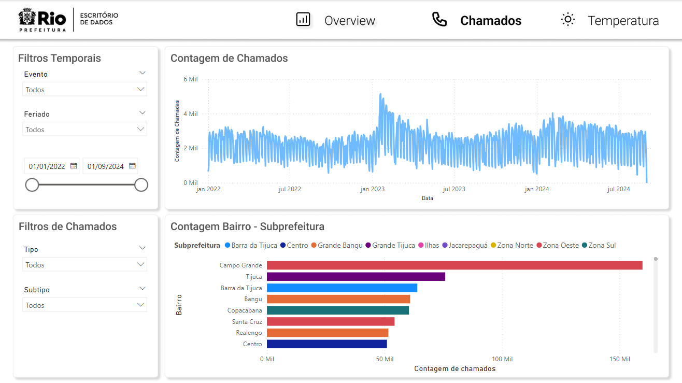Click the left date range slider handle
Viewport: 682px width, 383px height.
tap(32, 185)
